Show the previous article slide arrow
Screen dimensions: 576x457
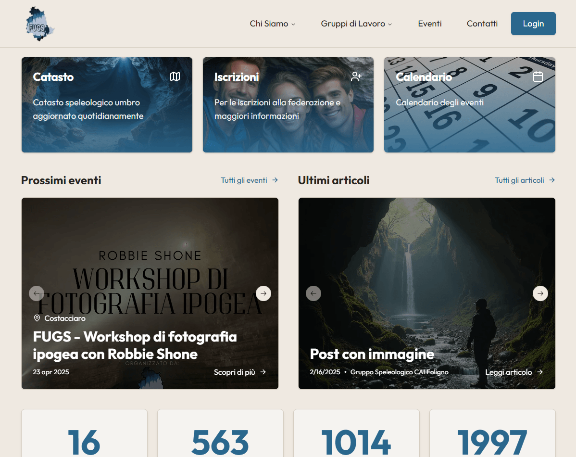[313, 293]
